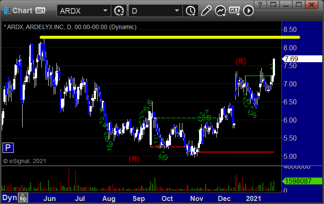The height and width of the screenshot is (204, 324).
Task: Click the 2021 label on time axis
Action: point(254,198)
